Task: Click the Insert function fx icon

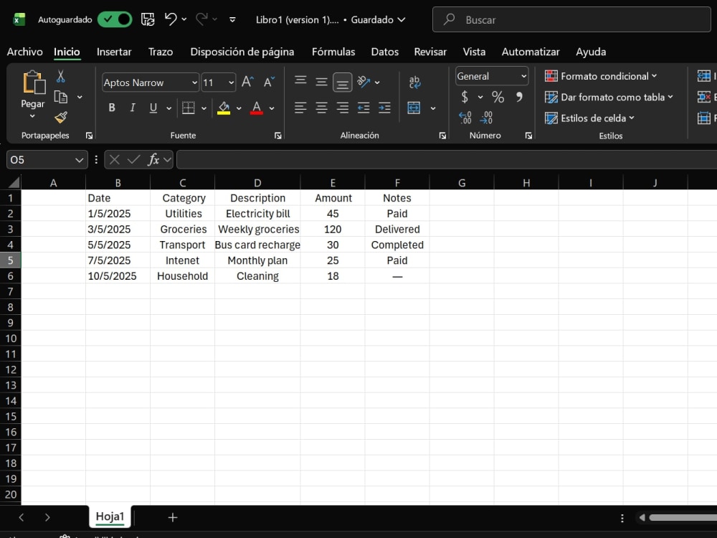Action: [x=153, y=160]
